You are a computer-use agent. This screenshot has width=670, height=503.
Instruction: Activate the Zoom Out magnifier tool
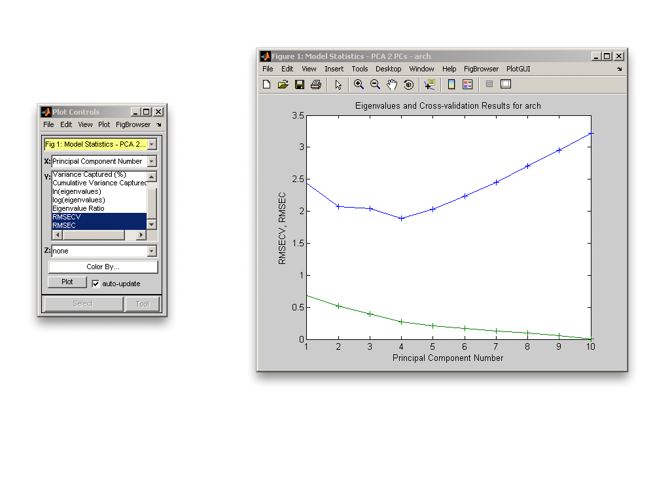coord(375,84)
